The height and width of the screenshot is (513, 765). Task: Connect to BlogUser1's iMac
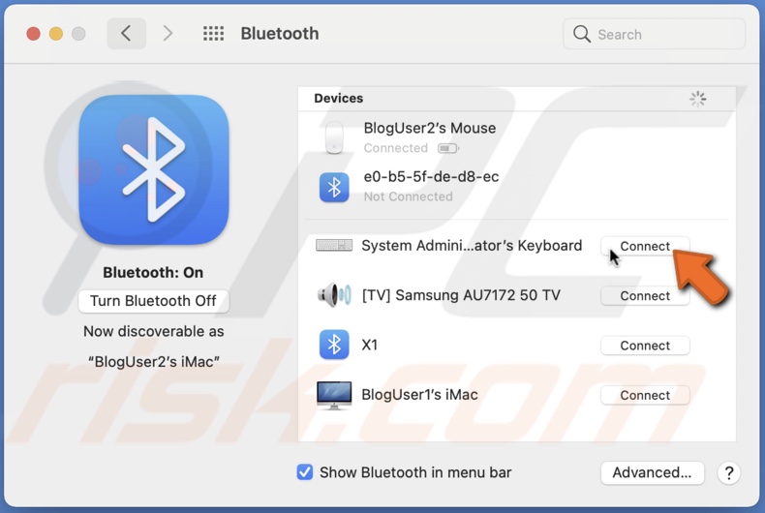pos(645,395)
